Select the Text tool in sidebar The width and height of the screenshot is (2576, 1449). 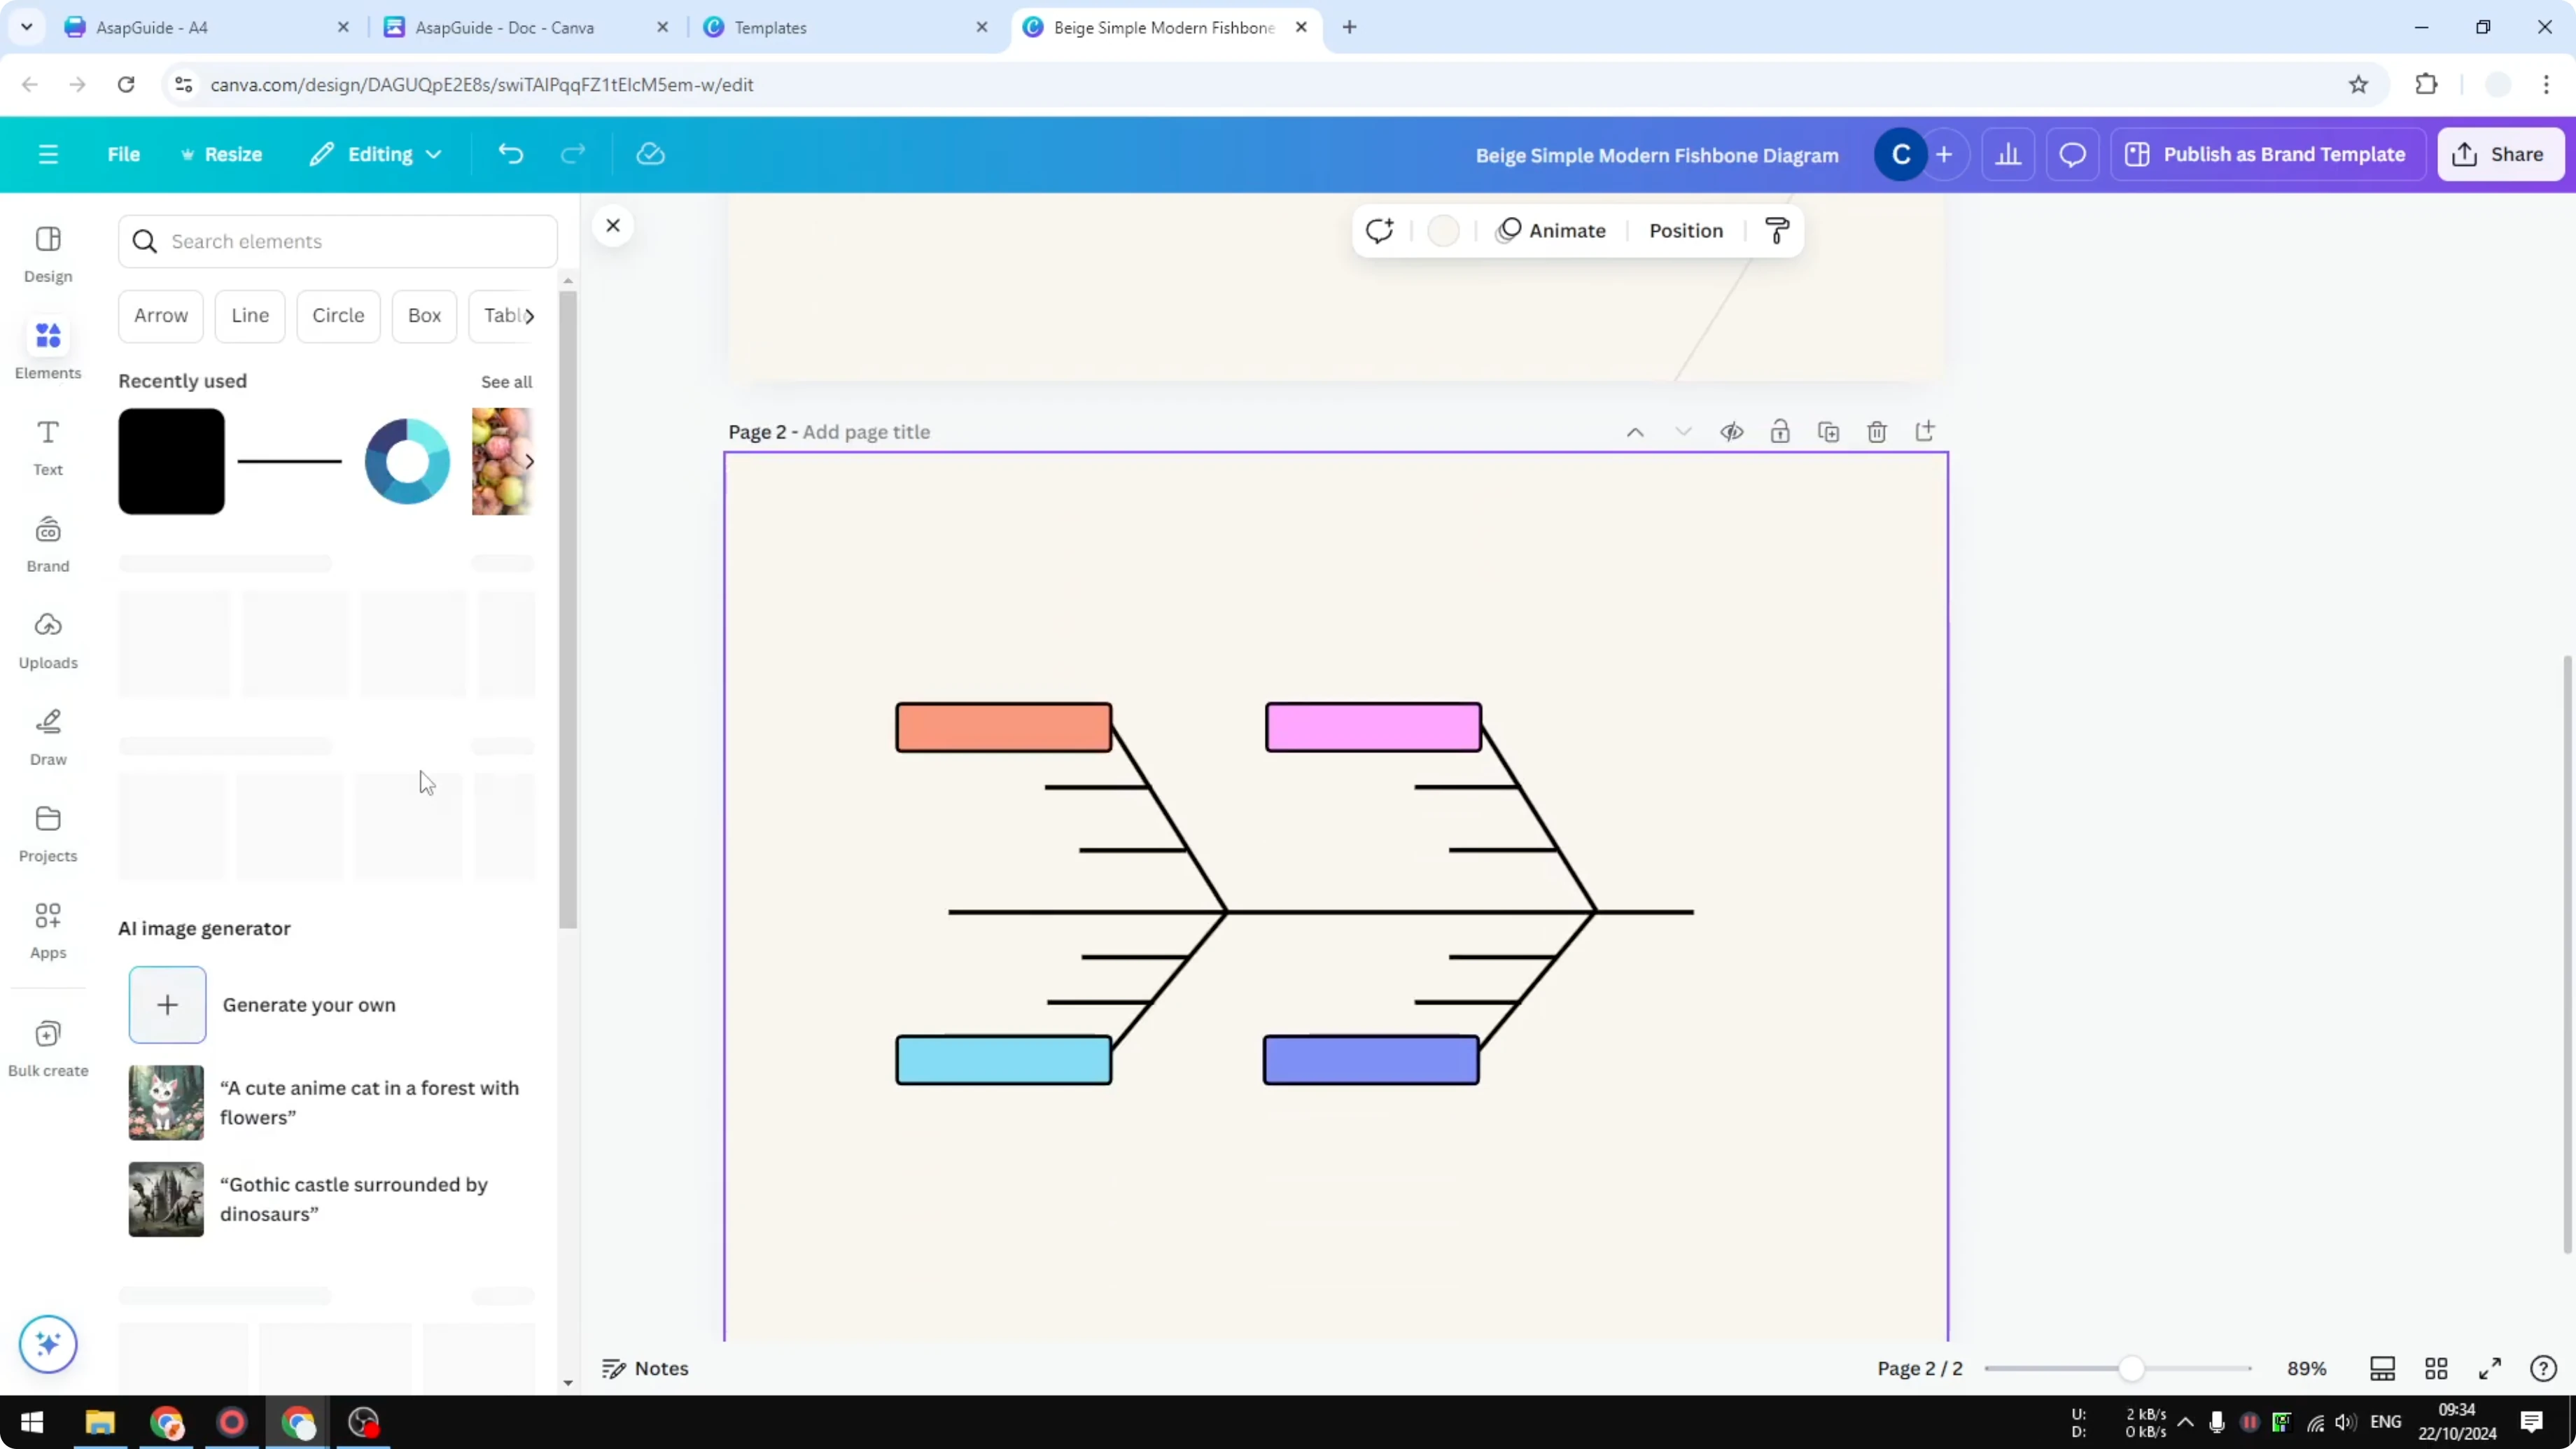click(47, 445)
